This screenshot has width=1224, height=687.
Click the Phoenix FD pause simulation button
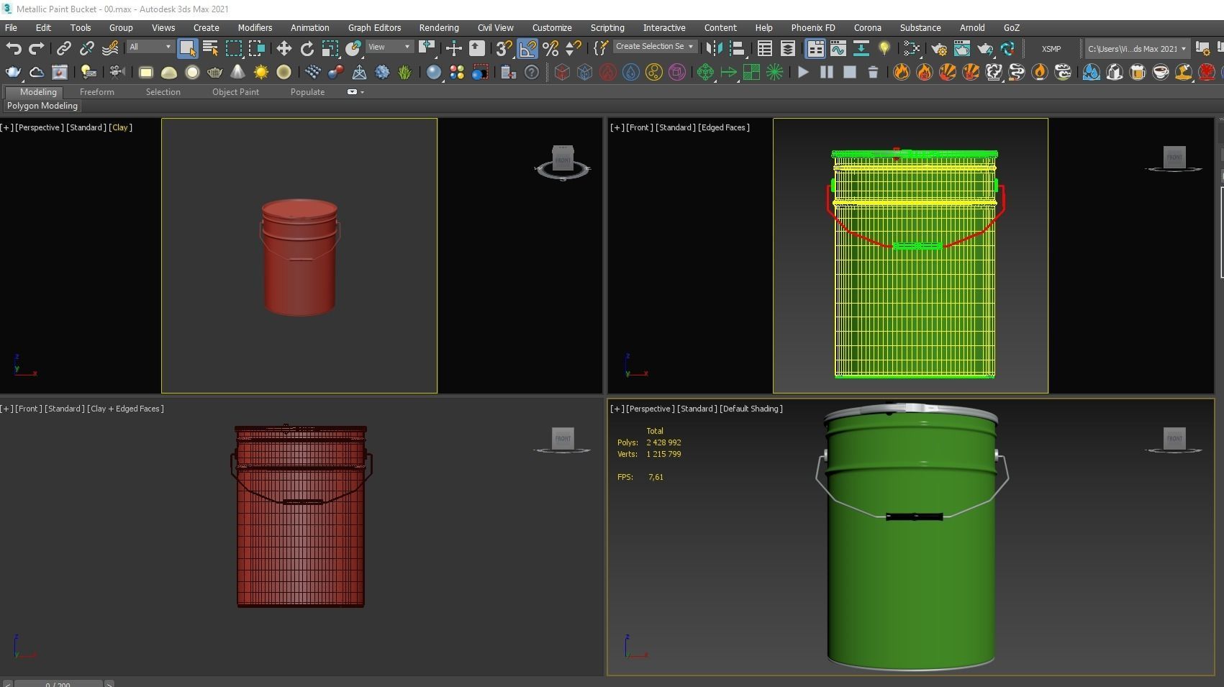pos(826,72)
